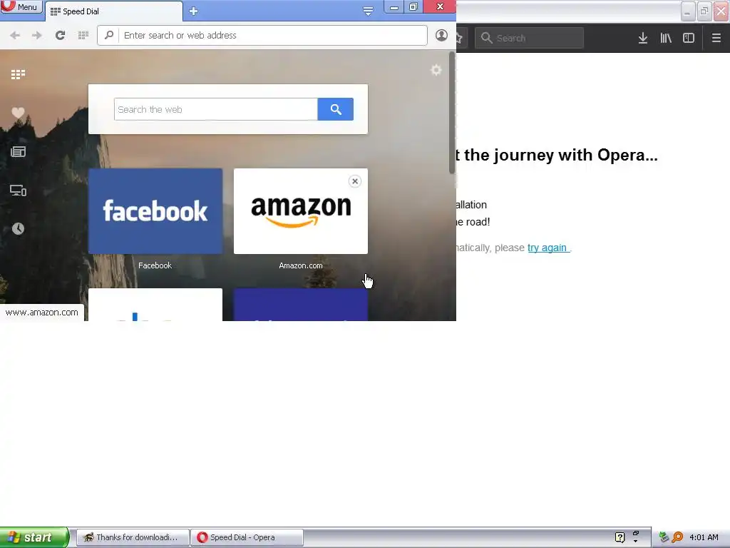Focus the Opera address bar
Viewport: 730px width, 548px height.
[x=262, y=36]
